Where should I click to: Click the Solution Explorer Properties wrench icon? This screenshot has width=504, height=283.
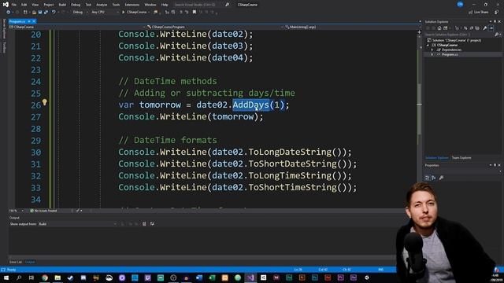(485, 28)
